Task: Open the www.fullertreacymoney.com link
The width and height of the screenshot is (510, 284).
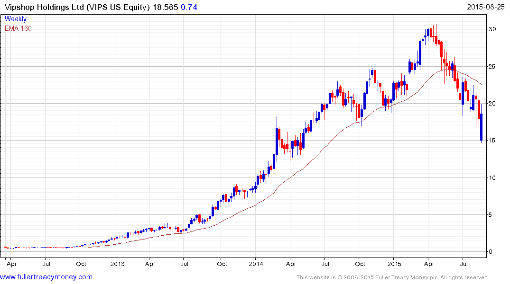Action: (x=46, y=277)
